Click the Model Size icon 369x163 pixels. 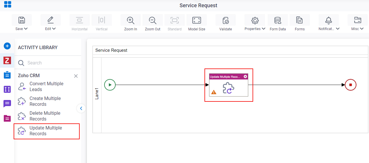coord(197,20)
